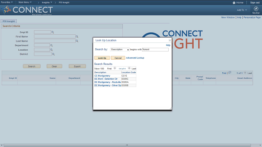Open New Window link
This screenshot has height=147, width=262.
(228, 17)
